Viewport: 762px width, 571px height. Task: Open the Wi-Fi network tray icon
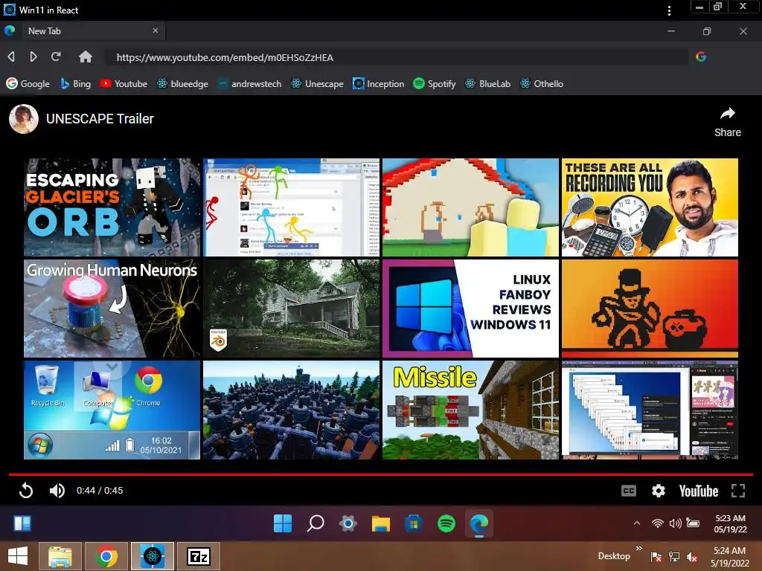point(658,523)
